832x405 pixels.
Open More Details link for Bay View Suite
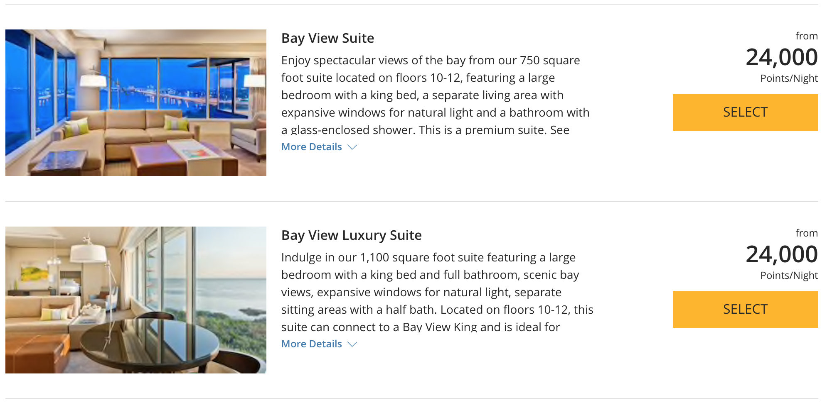point(311,147)
